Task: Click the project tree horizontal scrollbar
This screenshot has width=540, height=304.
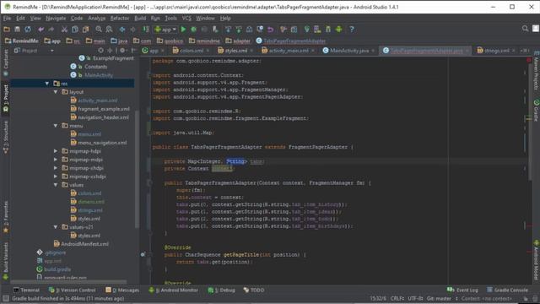Action: (68, 282)
